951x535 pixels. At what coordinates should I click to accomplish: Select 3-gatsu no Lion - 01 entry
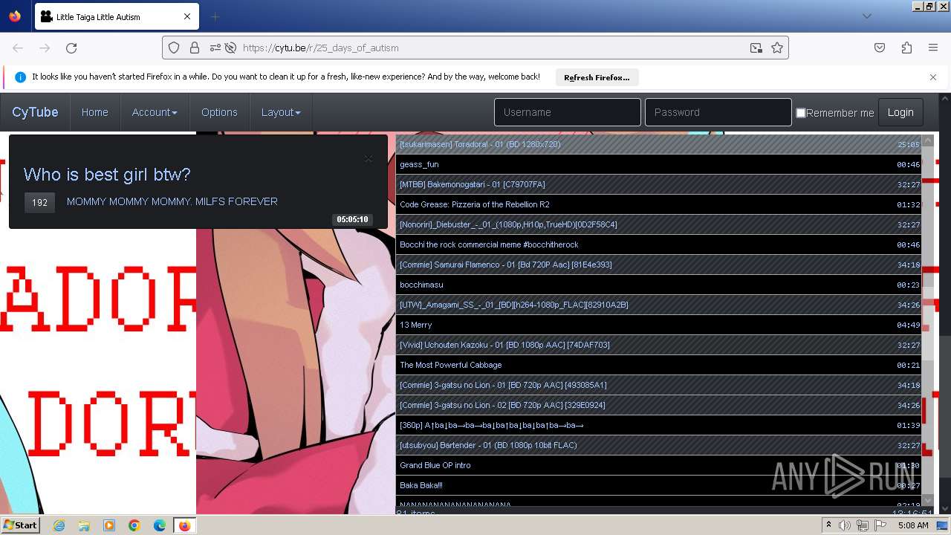point(659,385)
